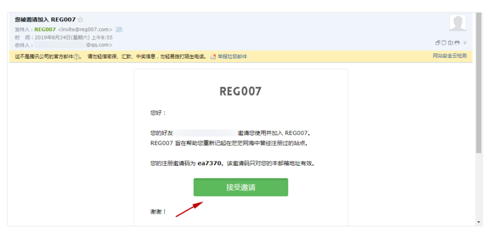Screen dimensions: 493x233
Task: Click the sender name REG007
Action: click(x=45, y=30)
